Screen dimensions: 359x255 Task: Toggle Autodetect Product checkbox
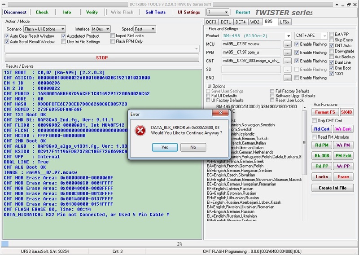click(63, 36)
